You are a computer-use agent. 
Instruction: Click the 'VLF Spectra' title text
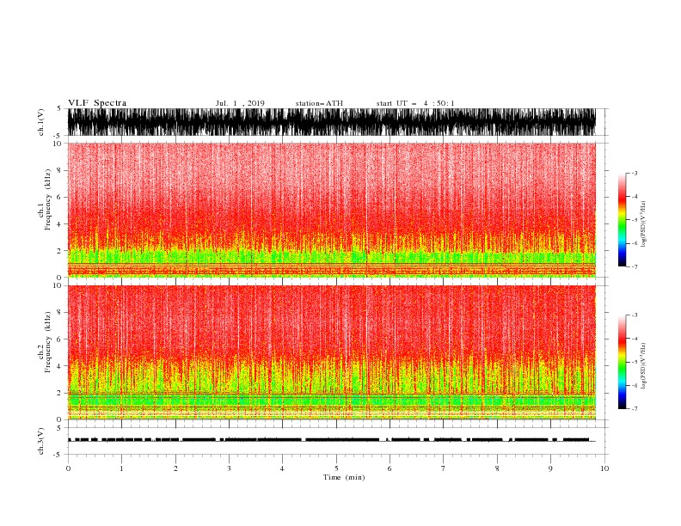pos(97,103)
